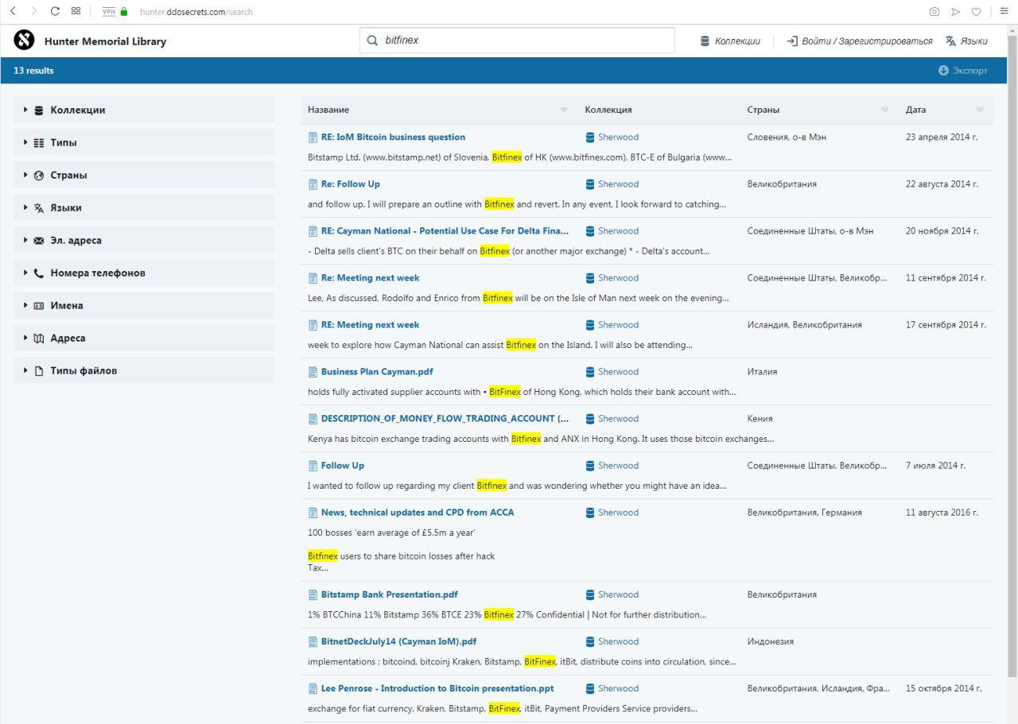The image size is (1018, 724).
Task: Expand the Языки sidebar filter section
Action: click(x=144, y=208)
